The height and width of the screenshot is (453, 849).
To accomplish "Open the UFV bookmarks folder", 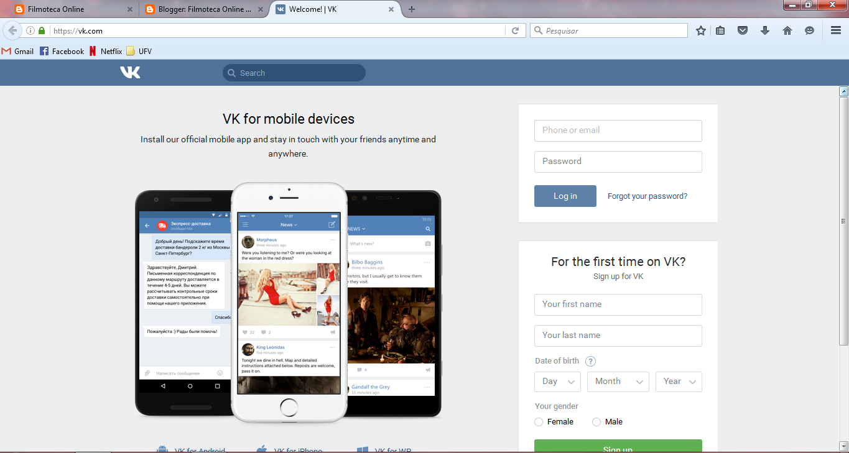I will pos(139,51).
